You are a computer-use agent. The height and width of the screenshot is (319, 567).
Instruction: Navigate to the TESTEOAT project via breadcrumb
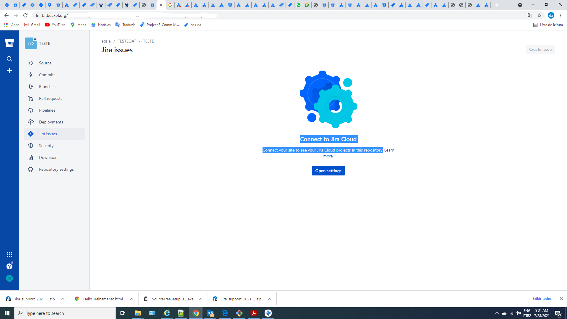(127, 41)
